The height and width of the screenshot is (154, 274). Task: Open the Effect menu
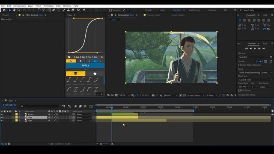coord(38,6)
